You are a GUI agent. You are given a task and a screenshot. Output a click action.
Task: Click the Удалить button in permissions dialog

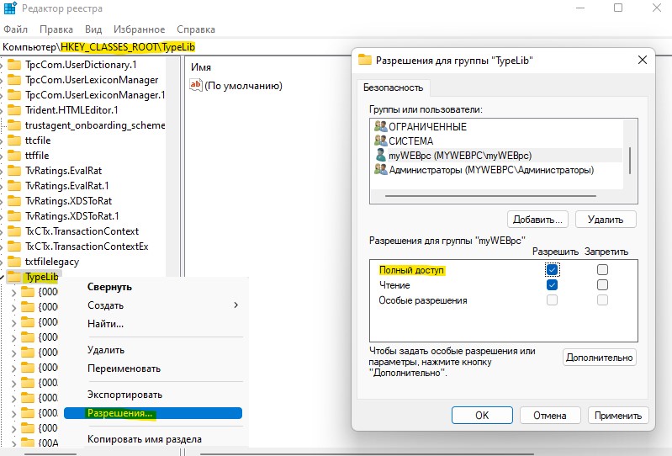click(x=606, y=220)
